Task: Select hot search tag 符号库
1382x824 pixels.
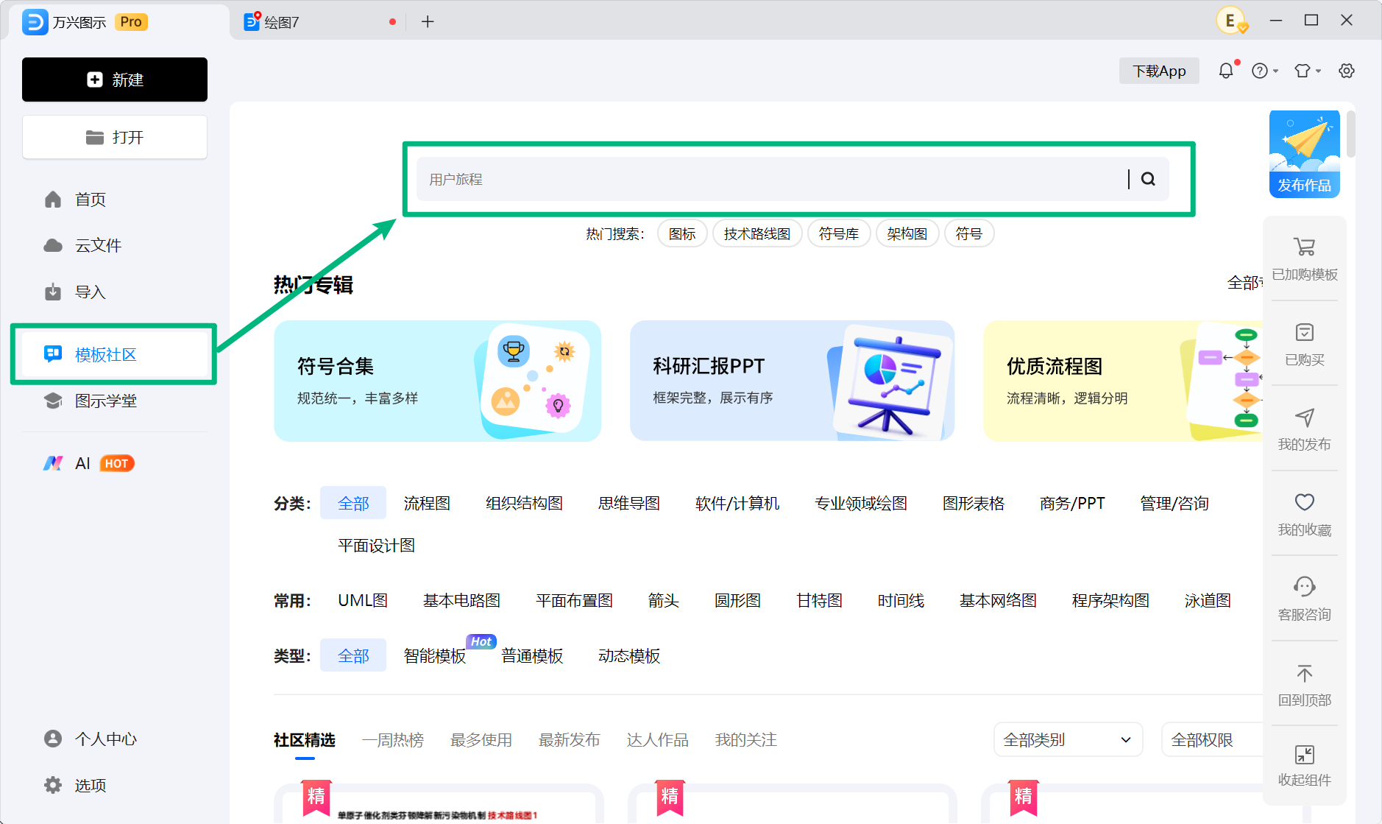Action: [839, 233]
